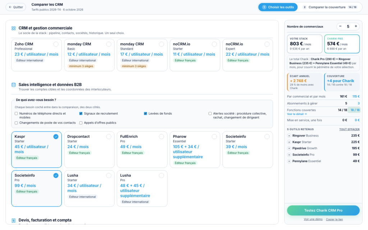Deselect the Kaspr Starter card
368x230 pixels.
[x=36, y=149]
